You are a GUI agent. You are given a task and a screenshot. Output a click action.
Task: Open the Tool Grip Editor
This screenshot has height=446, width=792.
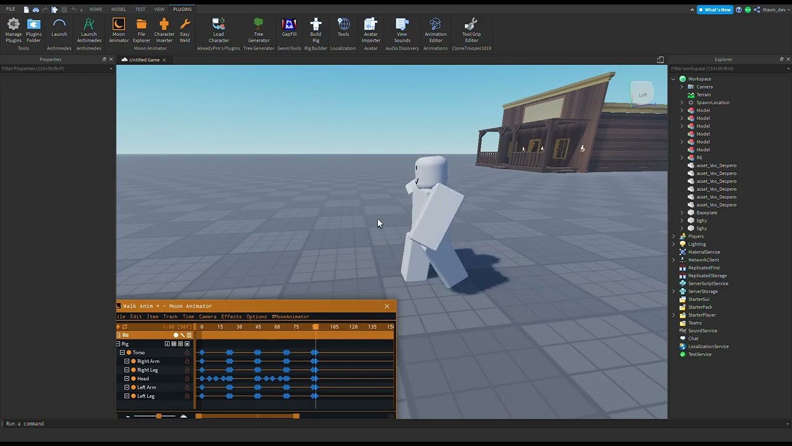pos(471,30)
